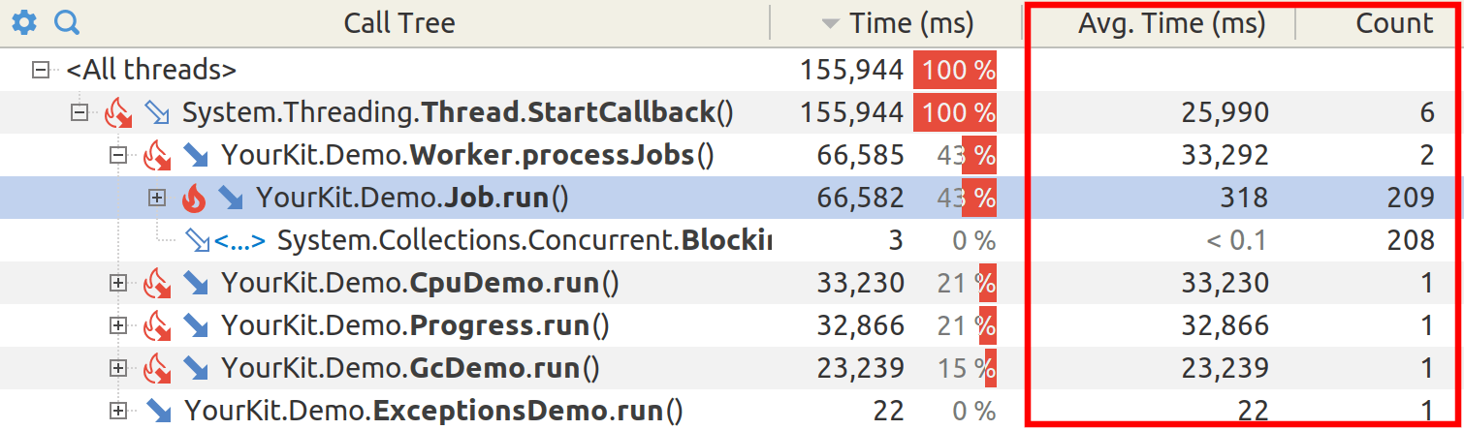Collapse the Worker.processJobs() node
The height and width of the screenshot is (430, 1464).
click(x=118, y=155)
